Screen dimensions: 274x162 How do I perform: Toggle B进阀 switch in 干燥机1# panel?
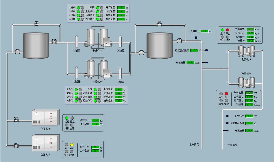(x=81, y=8)
